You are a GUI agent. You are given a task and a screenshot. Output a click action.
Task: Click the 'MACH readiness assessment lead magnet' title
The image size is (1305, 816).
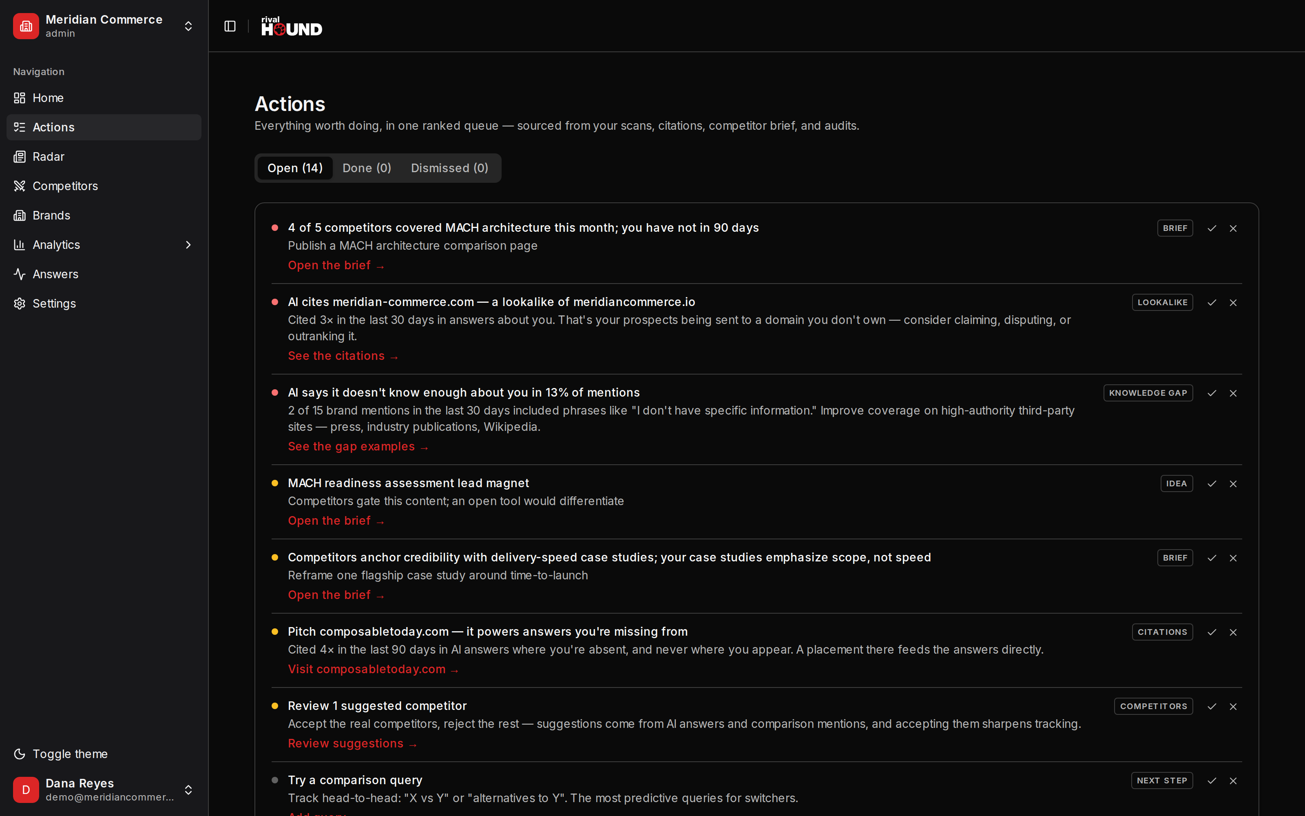pyautogui.click(x=408, y=483)
